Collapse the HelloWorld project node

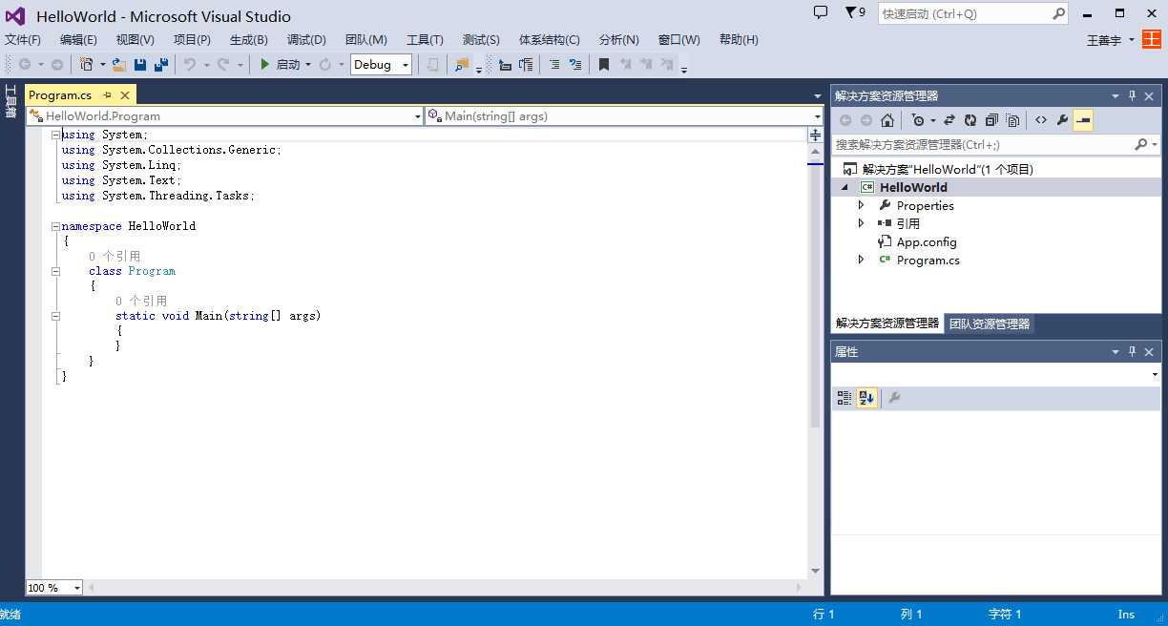[x=844, y=188]
